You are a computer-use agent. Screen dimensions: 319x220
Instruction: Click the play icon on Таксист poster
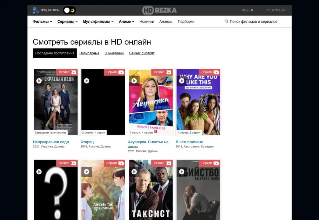point(134,171)
